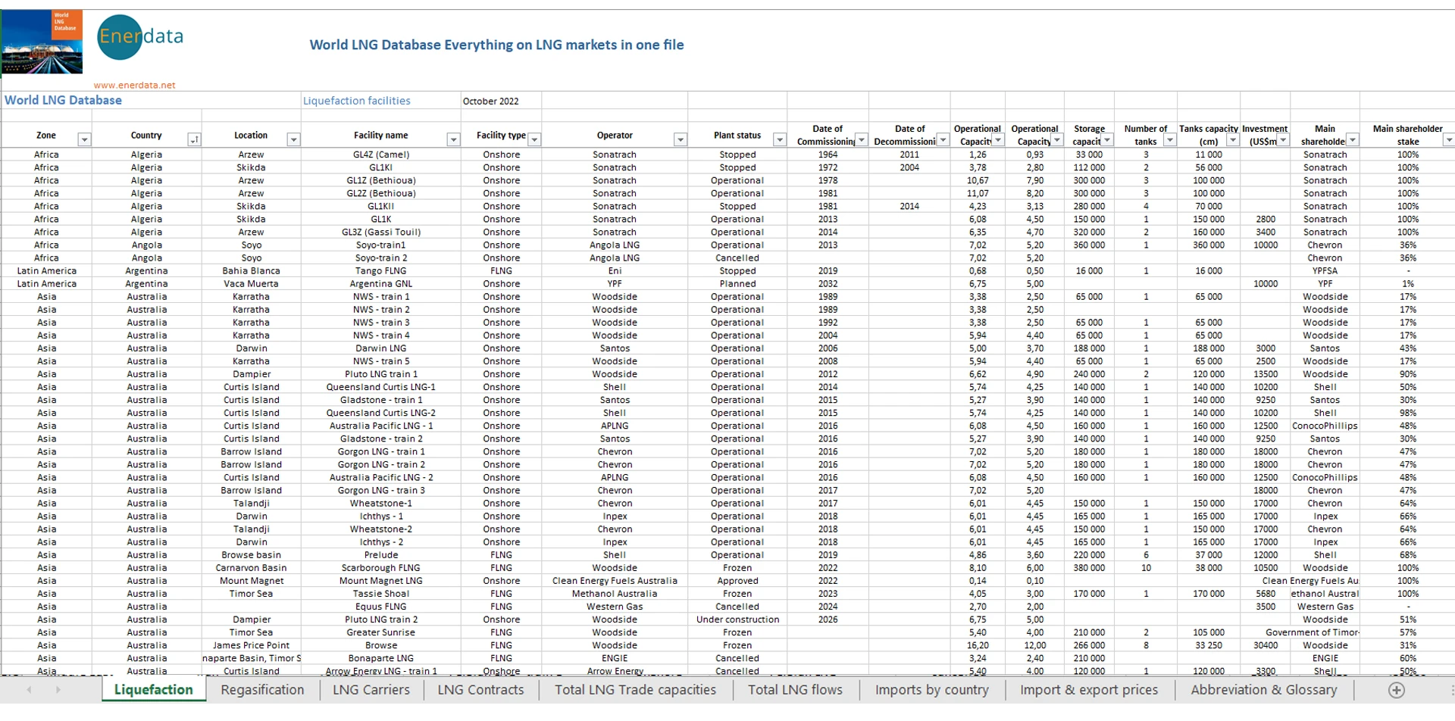Select the Tango FLNG facility cell
This screenshot has height=721, width=1455.
[380, 271]
